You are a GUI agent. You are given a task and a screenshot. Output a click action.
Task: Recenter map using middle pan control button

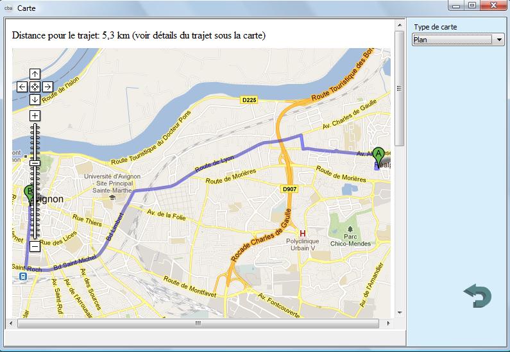pos(35,87)
